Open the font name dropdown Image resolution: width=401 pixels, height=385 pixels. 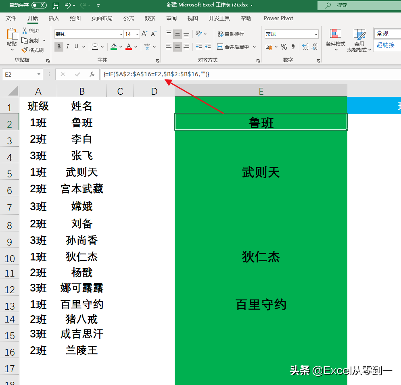click(x=121, y=34)
